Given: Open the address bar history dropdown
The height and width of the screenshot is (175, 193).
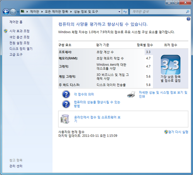Looking at the screenshot, I should pos(119,12).
